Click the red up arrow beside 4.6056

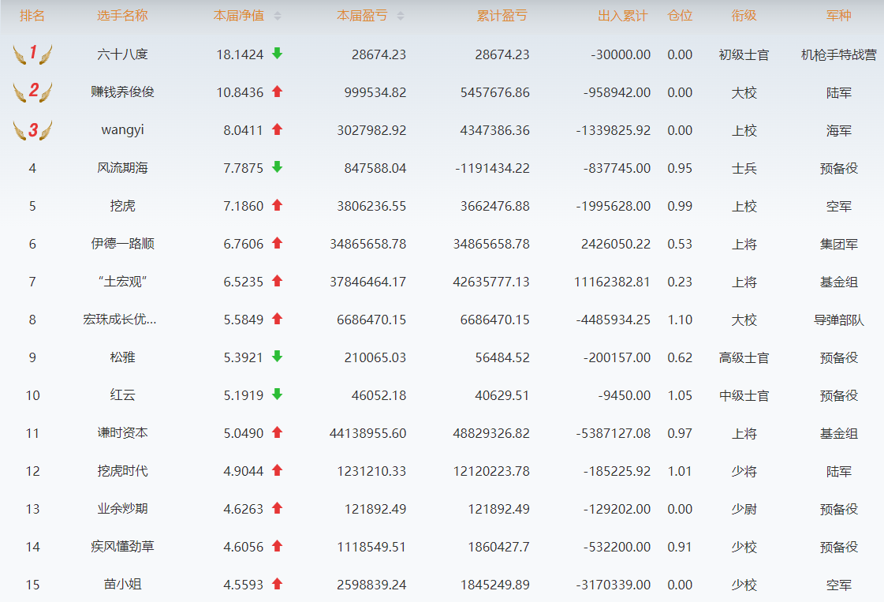coord(277,546)
